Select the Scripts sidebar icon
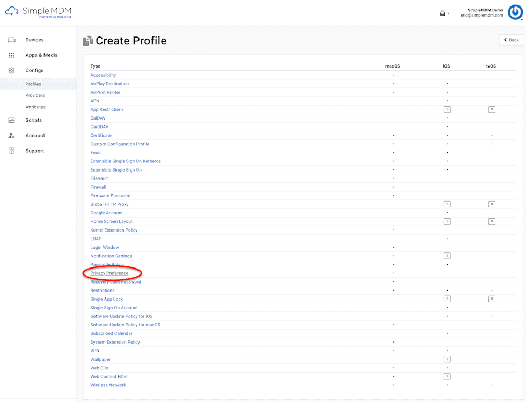 click(x=12, y=120)
